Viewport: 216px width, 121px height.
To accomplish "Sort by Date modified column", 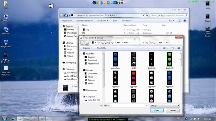I will pos(130,25).
